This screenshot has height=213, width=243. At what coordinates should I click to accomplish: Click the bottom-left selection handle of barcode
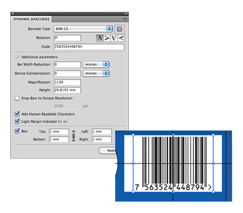pos(133,192)
